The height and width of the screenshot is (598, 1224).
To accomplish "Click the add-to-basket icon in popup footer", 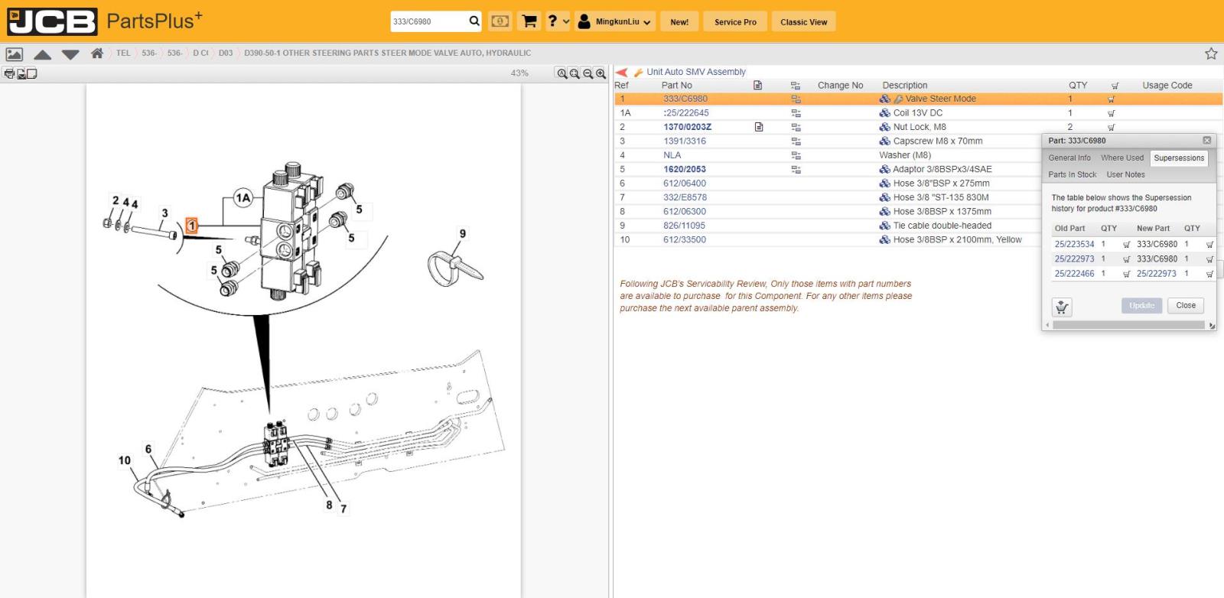I will (x=1062, y=307).
